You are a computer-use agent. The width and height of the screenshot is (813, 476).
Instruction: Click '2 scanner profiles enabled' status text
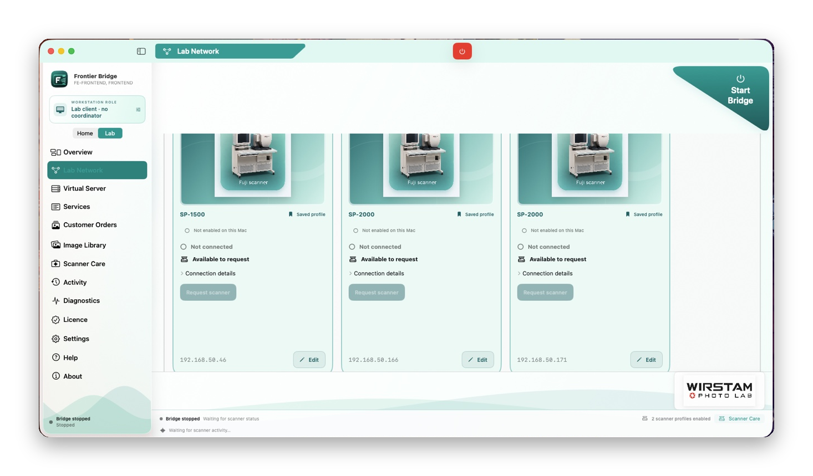[x=681, y=419]
